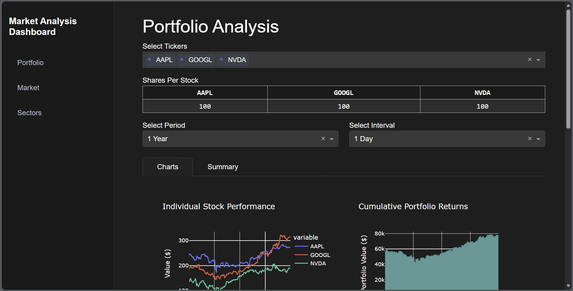Remove the NVDA ticker chip

221,60
